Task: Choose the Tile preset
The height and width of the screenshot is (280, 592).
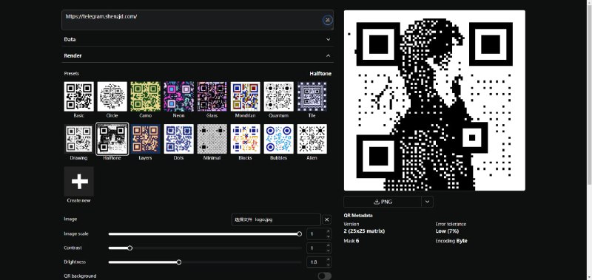Action: point(312,97)
